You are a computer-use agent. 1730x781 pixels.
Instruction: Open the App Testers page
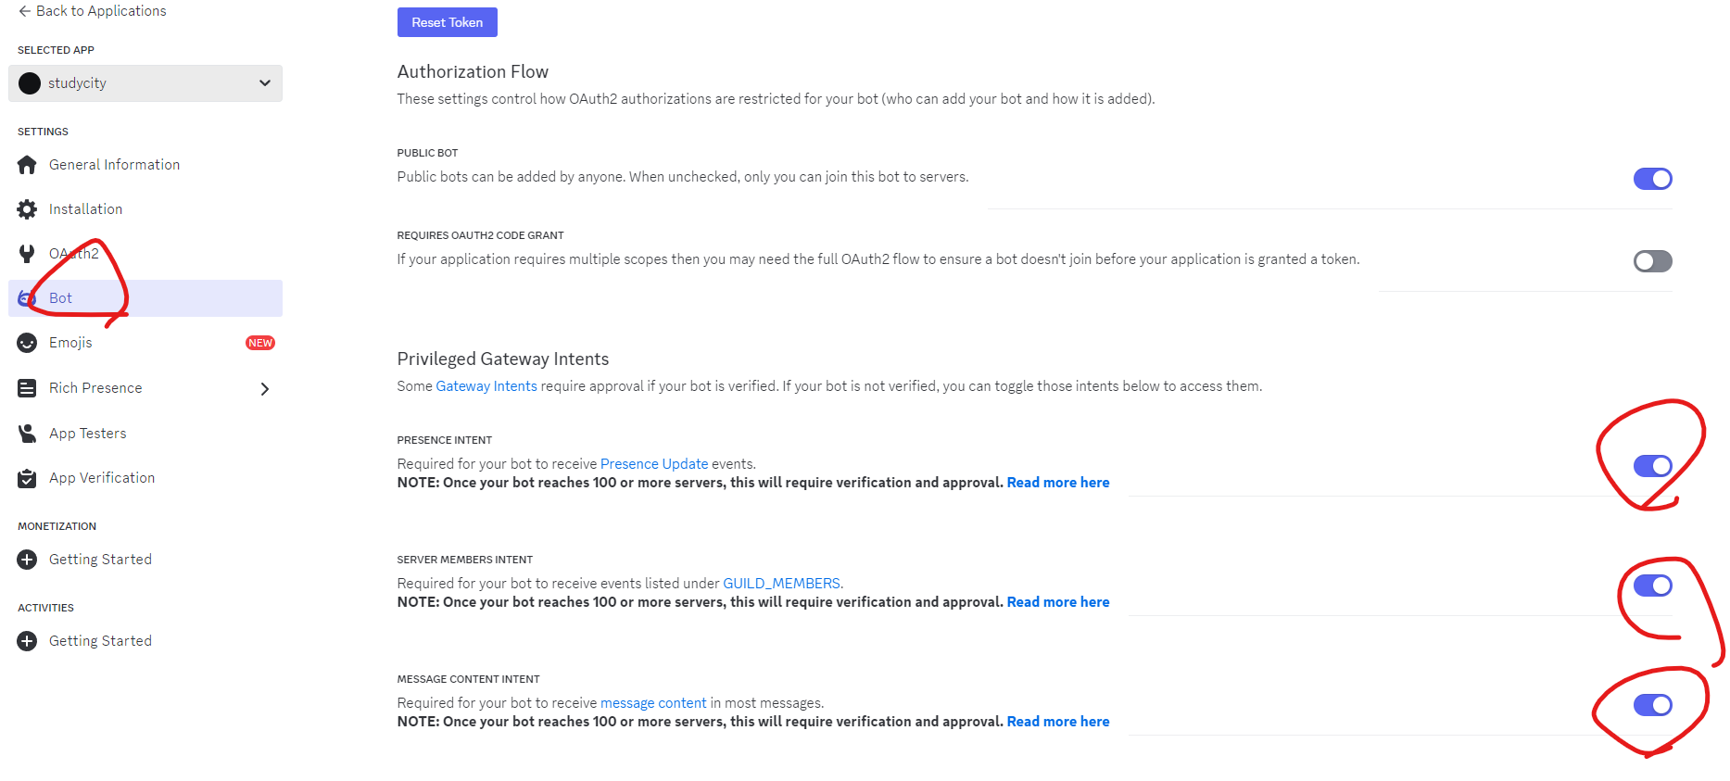pos(145,434)
